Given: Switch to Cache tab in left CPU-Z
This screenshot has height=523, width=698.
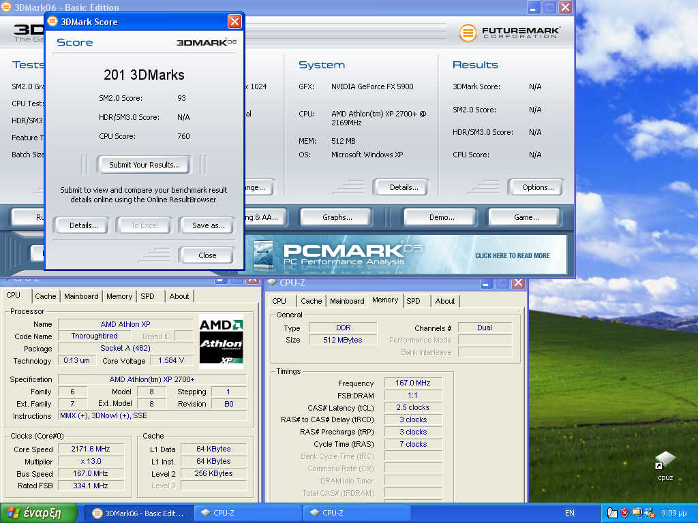Looking at the screenshot, I should tap(46, 296).
